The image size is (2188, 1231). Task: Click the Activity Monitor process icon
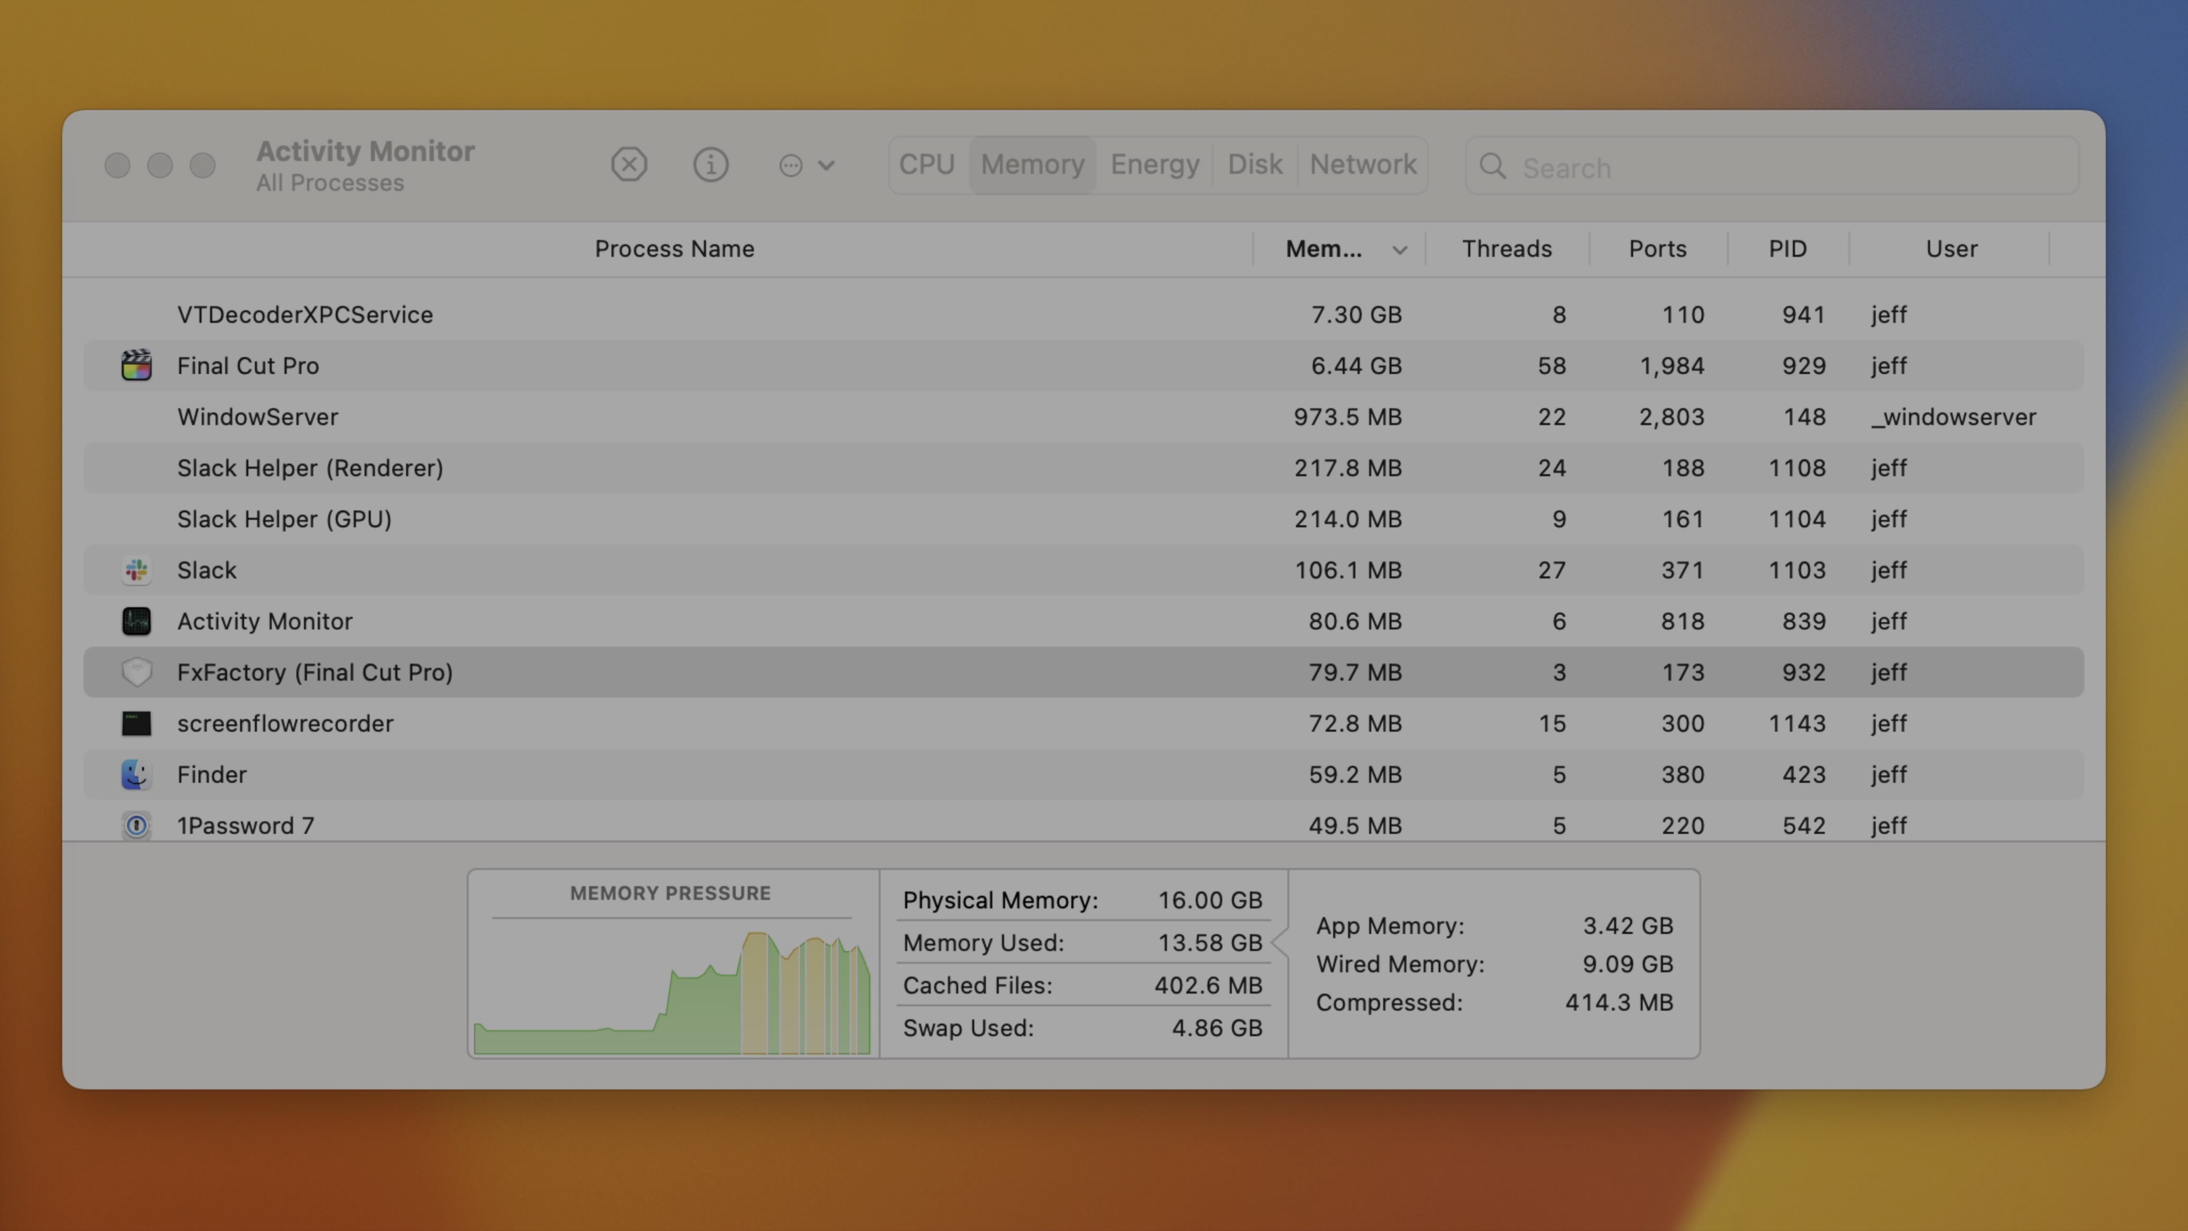(136, 621)
